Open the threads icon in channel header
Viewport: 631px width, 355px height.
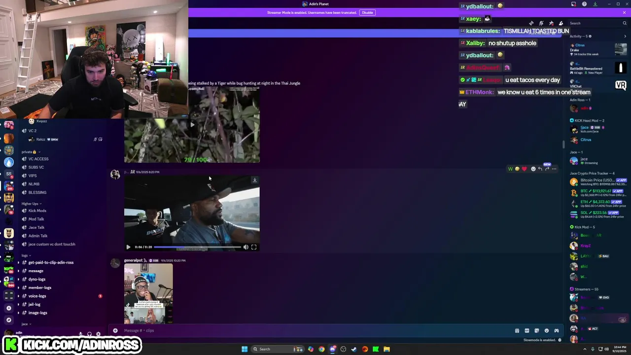pos(531,23)
